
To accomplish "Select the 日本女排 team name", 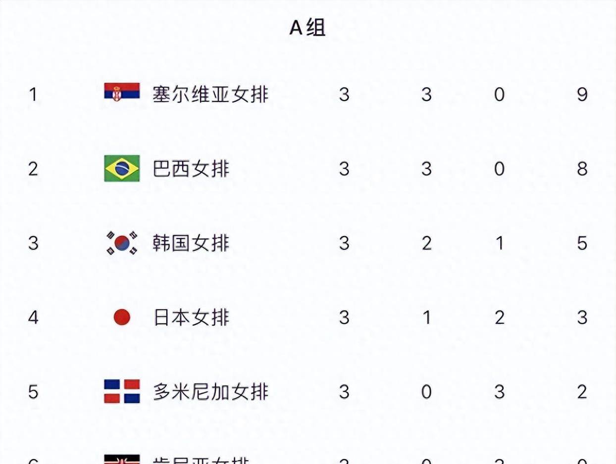I will (x=191, y=318).
